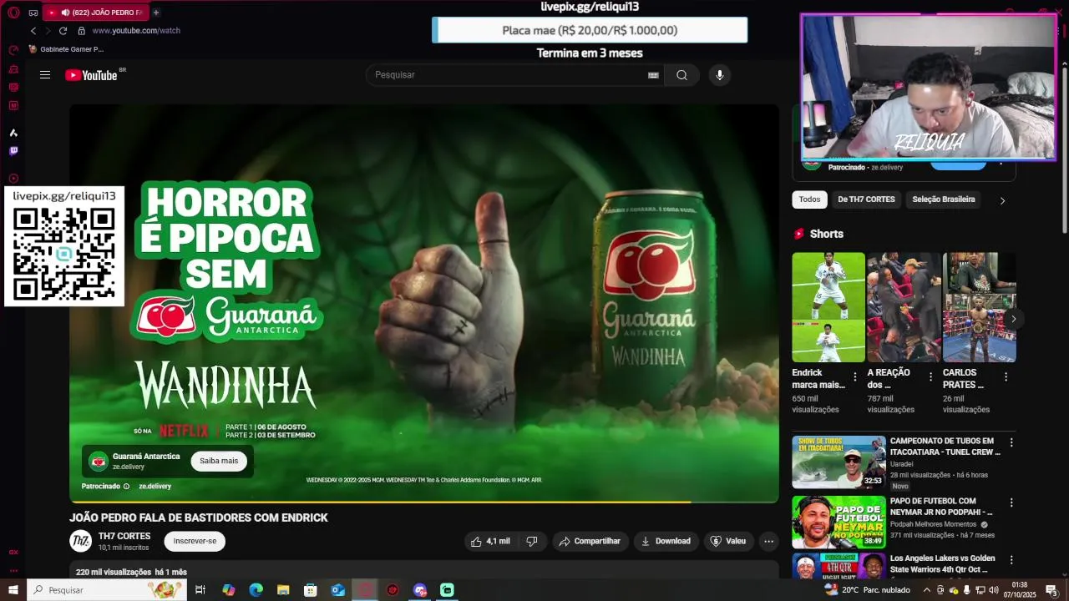Viewport: 1069px width, 601px height.
Task: Open the A REAÇÃO dos short
Action: (904, 307)
